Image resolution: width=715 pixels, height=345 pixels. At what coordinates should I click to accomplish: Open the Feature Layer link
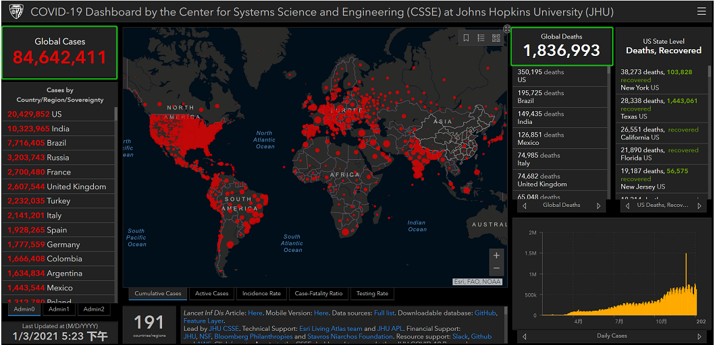[203, 321]
